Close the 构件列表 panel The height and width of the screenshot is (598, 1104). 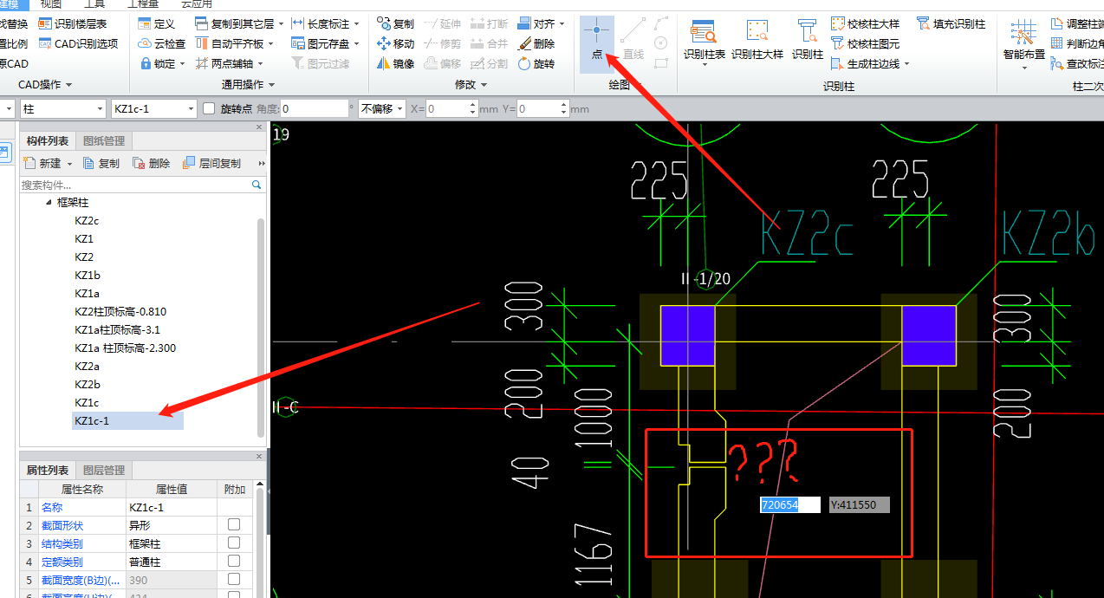[x=258, y=127]
